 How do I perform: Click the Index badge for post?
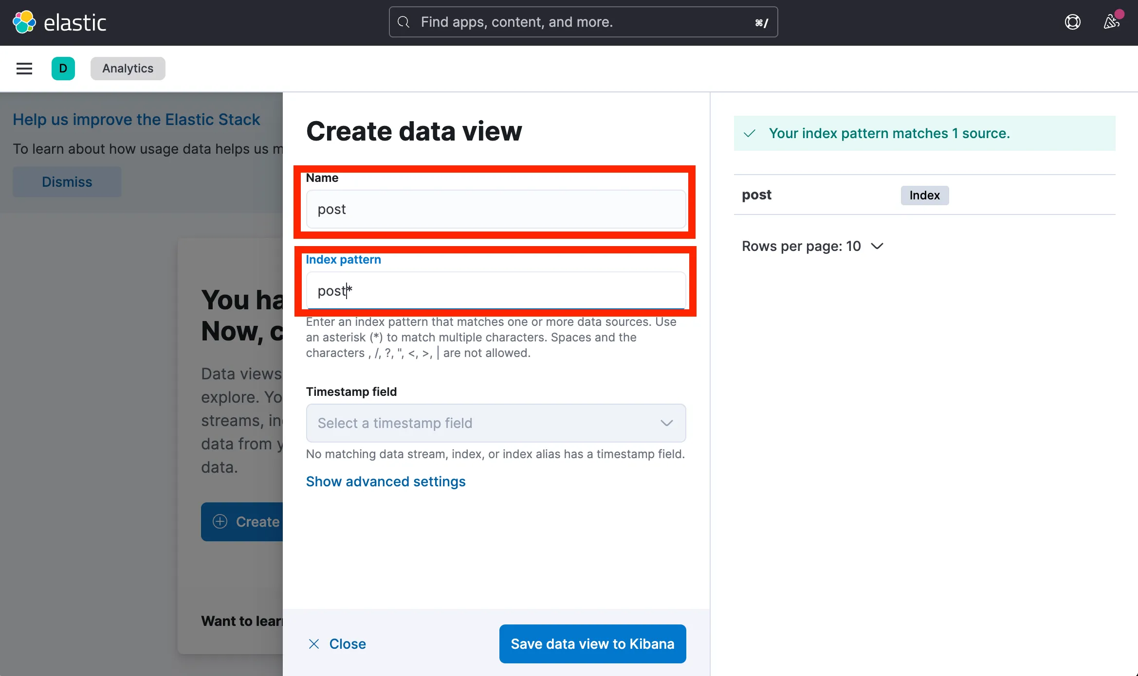[925, 196]
